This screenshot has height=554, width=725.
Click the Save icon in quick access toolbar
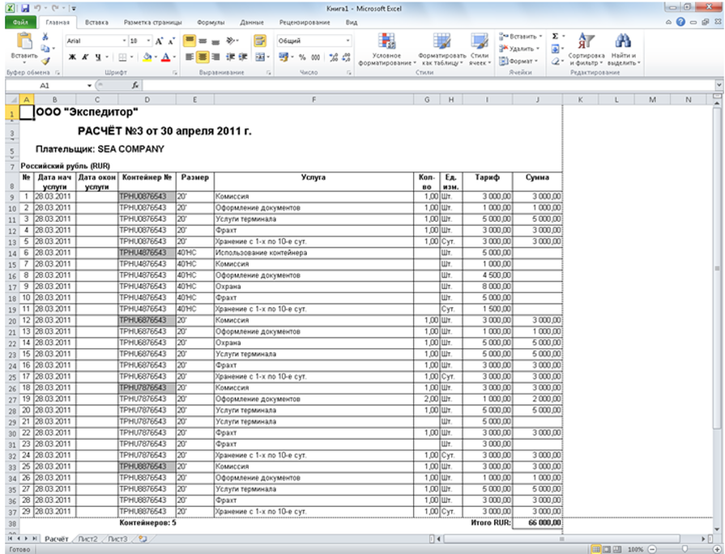point(25,8)
